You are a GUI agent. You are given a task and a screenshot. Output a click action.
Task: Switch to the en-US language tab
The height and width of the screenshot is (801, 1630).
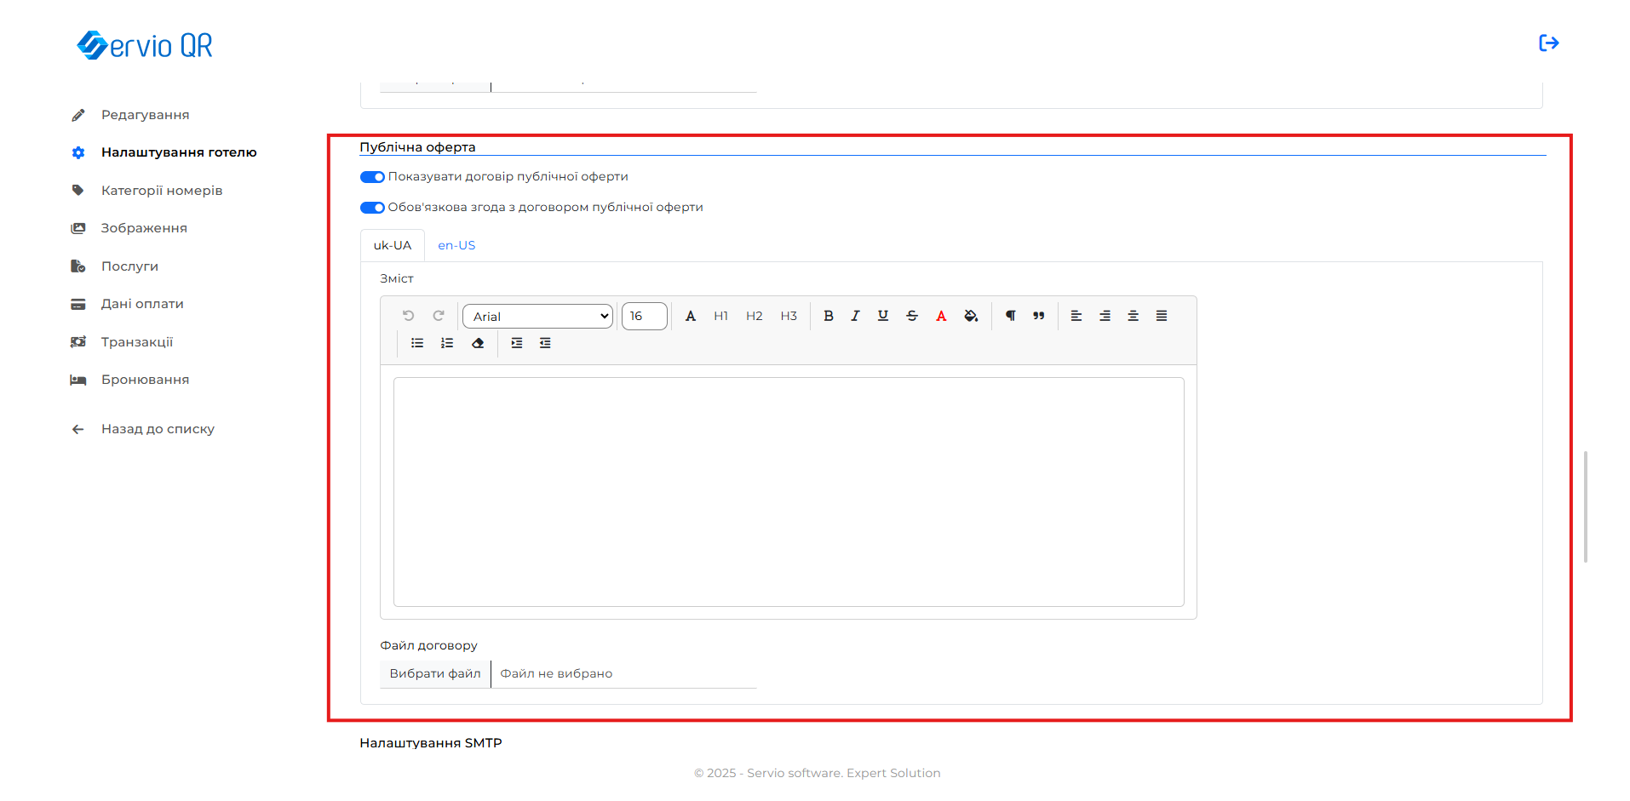coord(456,245)
